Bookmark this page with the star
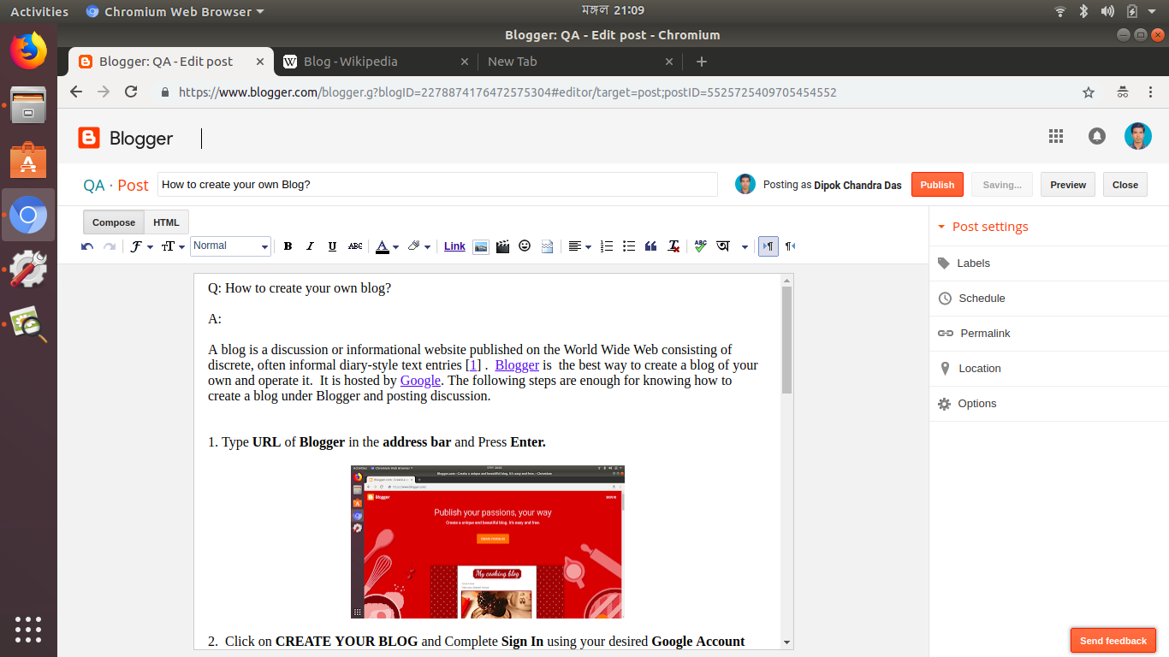Viewport: 1169px width, 657px height. point(1089,92)
